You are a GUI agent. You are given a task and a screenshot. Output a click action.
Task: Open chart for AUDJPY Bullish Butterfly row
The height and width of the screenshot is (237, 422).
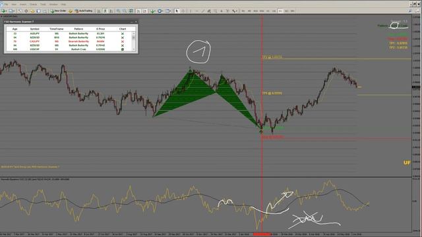tap(123, 34)
